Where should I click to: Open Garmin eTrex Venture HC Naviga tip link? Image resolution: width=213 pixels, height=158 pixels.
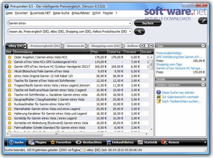pyautogui.click(x=180, y=68)
